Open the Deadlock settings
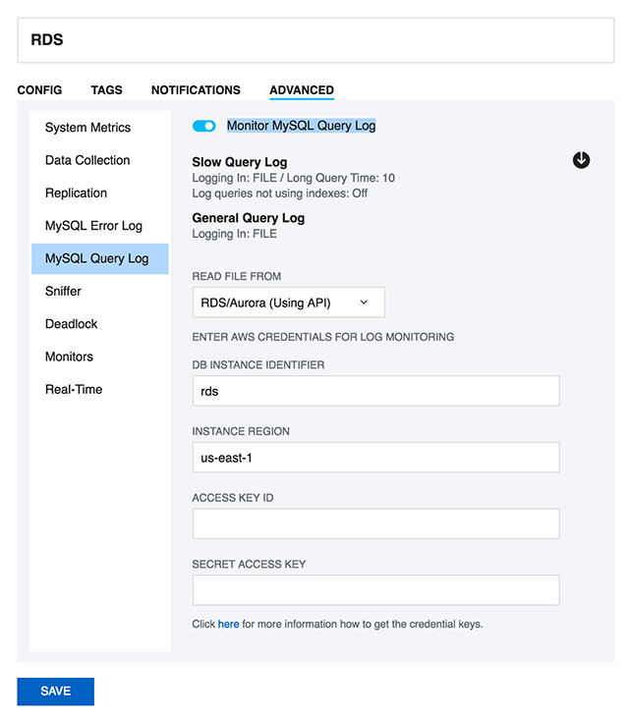Image resolution: width=630 pixels, height=718 pixels. [x=71, y=324]
